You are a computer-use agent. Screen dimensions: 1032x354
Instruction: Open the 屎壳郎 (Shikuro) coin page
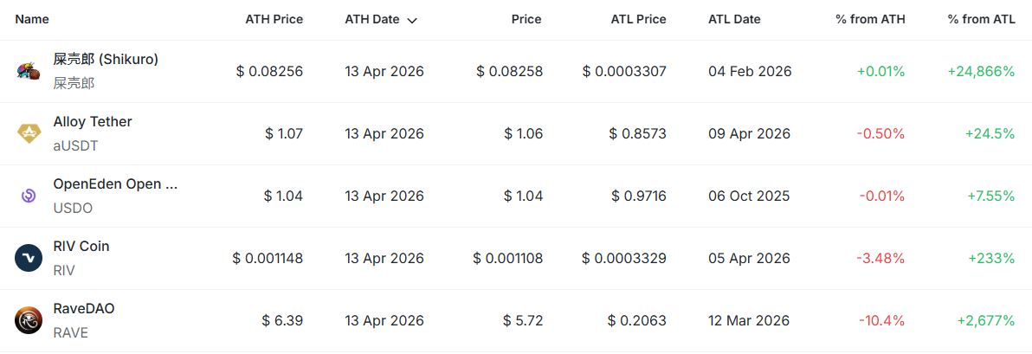tap(106, 60)
